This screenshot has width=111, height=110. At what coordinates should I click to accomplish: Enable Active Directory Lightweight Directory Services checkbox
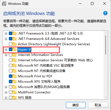click(10, 44)
